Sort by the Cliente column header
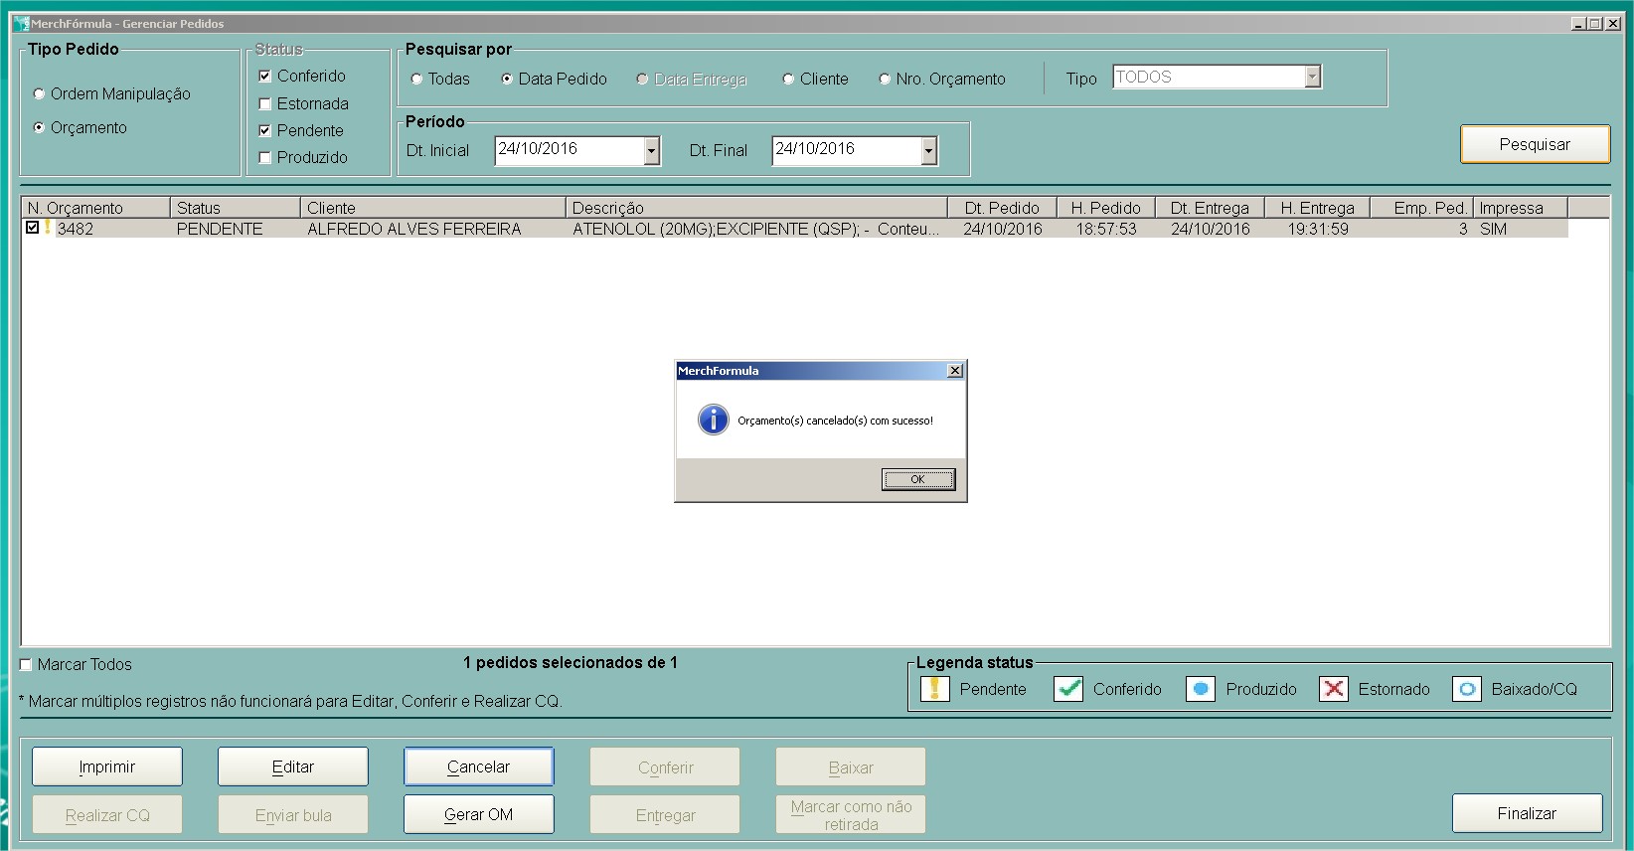Screen dimensions: 1634x851 pyautogui.click(x=431, y=208)
